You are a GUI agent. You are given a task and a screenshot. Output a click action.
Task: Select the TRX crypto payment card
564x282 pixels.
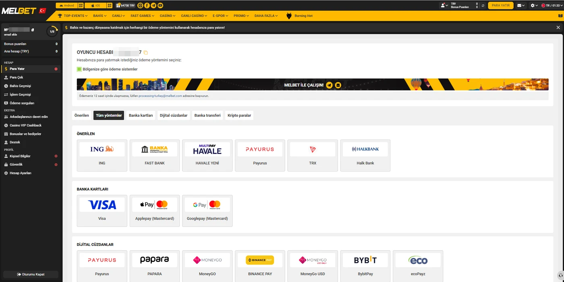[x=313, y=156]
